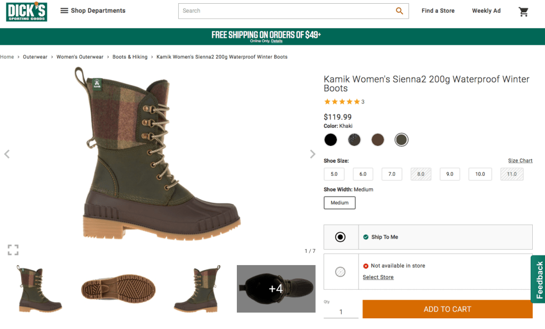Image resolution: width=545 pixels, height=329 pixels.
Task: Expand image to fullscreen view
Action: pyautogui.click(x=13, y=250)
